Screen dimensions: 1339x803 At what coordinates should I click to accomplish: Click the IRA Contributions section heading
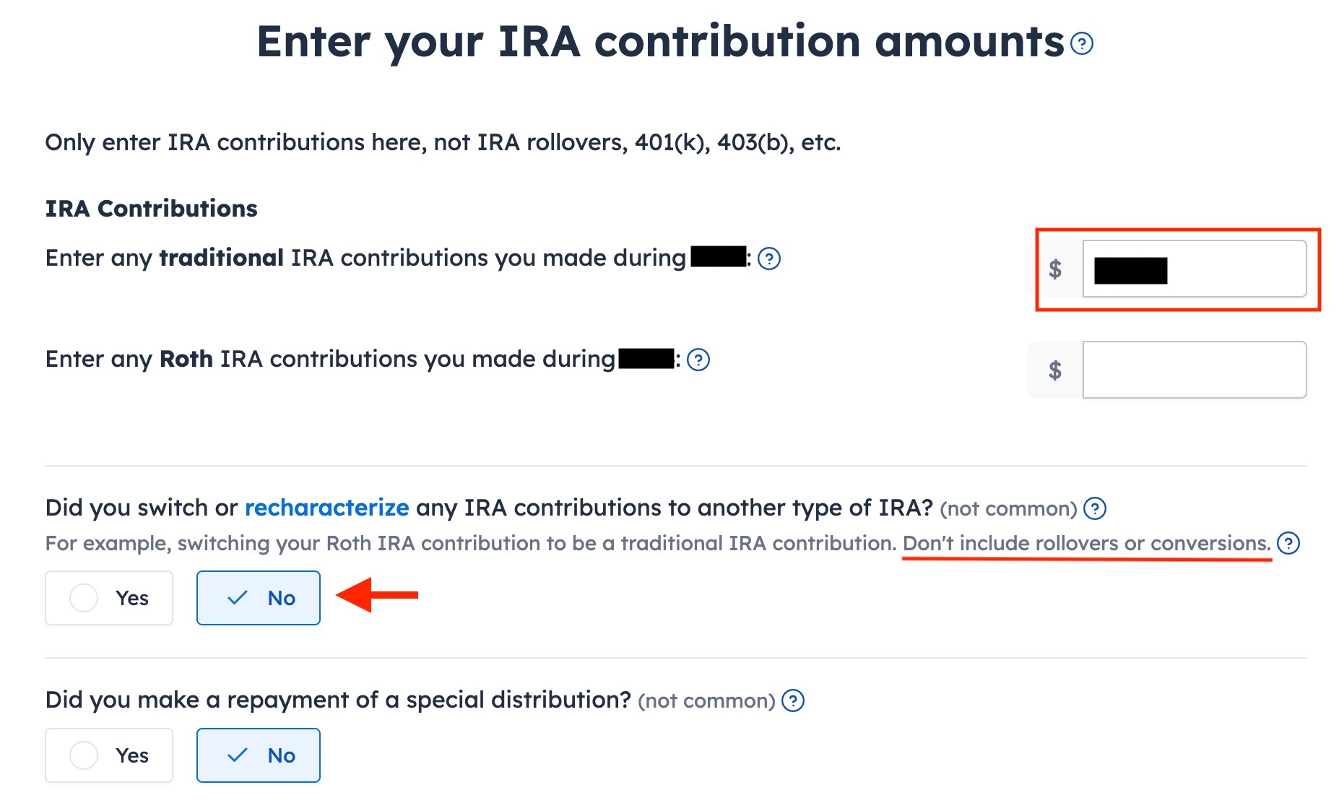coord(151,208)
